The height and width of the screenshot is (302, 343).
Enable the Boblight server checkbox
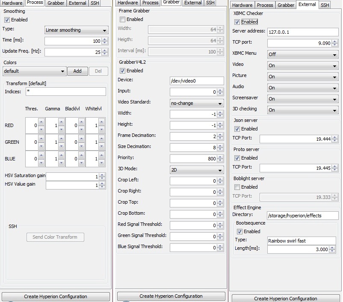click(x=237, y=187)
